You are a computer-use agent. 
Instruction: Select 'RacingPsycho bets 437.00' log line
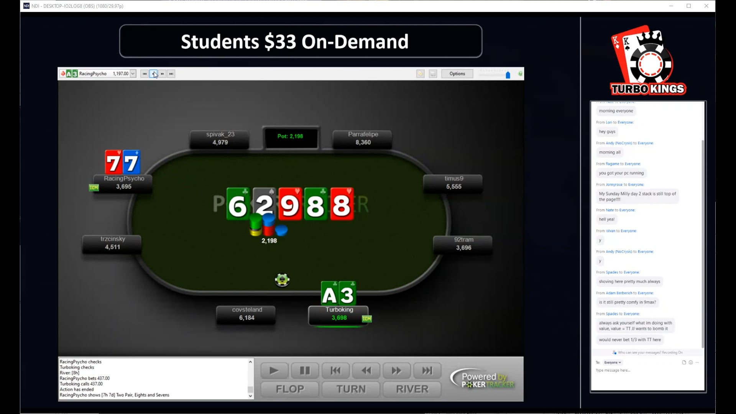85,378
